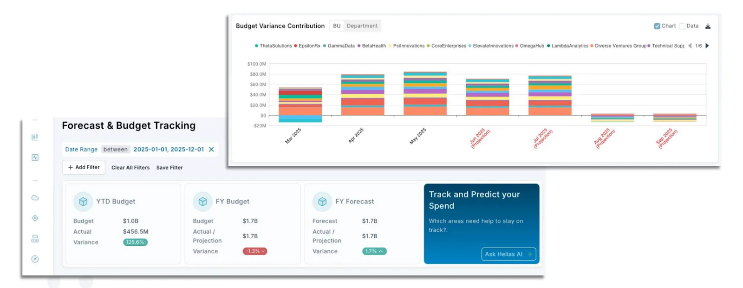Open the bar chart sidebar icon
This screenshot has height=288, width=743.
tap(35, 137)
